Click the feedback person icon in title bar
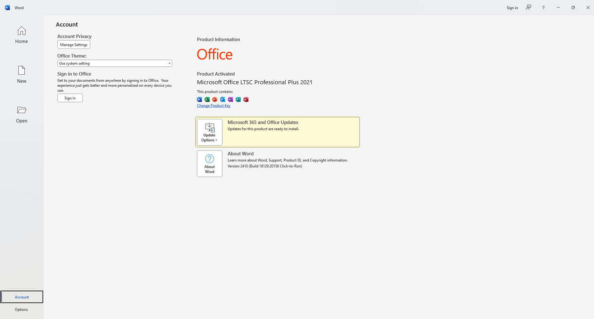 click(529, 7)
